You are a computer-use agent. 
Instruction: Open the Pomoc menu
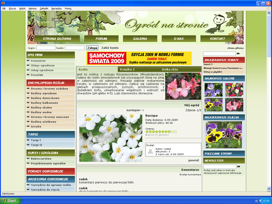click(x=68, y=8)
